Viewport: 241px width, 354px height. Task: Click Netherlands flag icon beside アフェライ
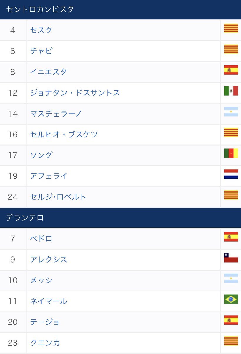click(x=231, y=174)
